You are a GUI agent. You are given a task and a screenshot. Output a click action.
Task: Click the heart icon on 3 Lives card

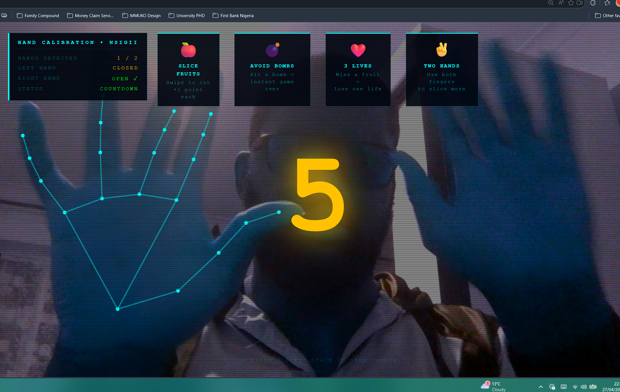pos(358,50)
